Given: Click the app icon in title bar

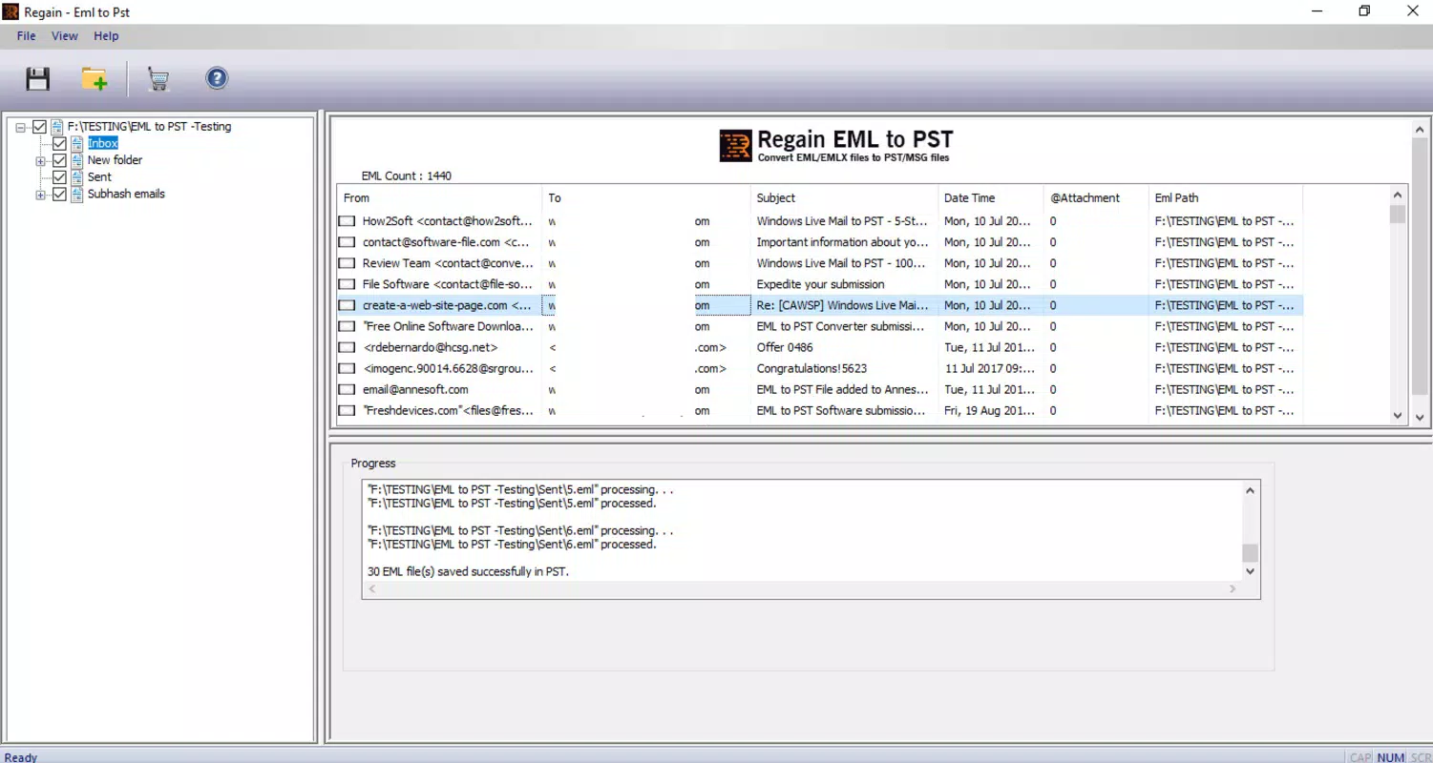Looking at the screenshot, I should [x=11, y=11].
